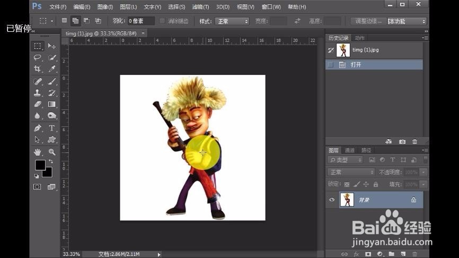Choose Intersect with Selection mode
Screen dimensions: 459x258
(x=98, y=21)
